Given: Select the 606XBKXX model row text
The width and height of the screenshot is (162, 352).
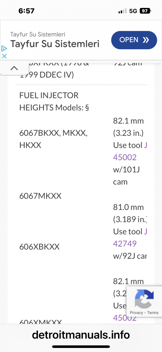Looking at the screenshot, I should [39, 247].
